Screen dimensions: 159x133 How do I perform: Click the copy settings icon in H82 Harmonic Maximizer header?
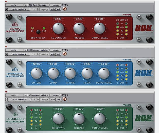38,54
